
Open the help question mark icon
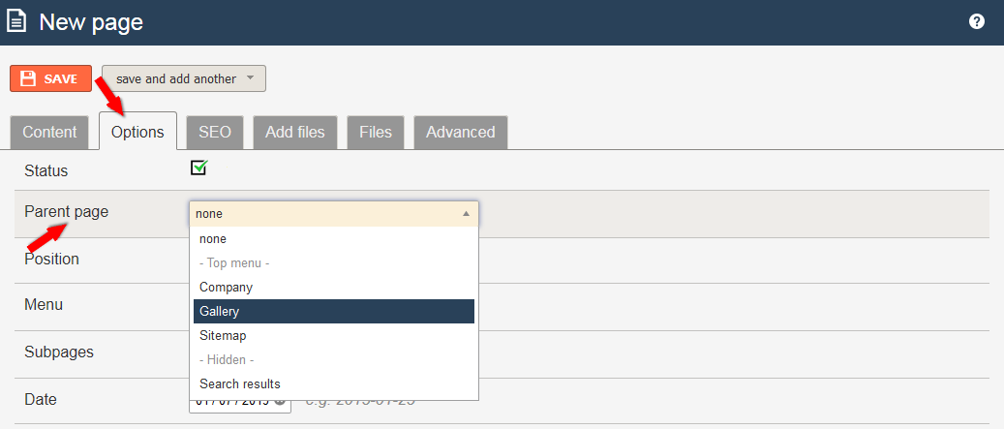click(x=977, y=22)
